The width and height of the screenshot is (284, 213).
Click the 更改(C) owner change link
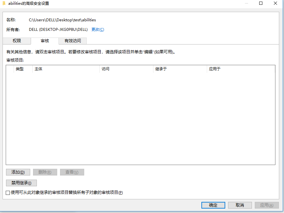coord(98,30)
